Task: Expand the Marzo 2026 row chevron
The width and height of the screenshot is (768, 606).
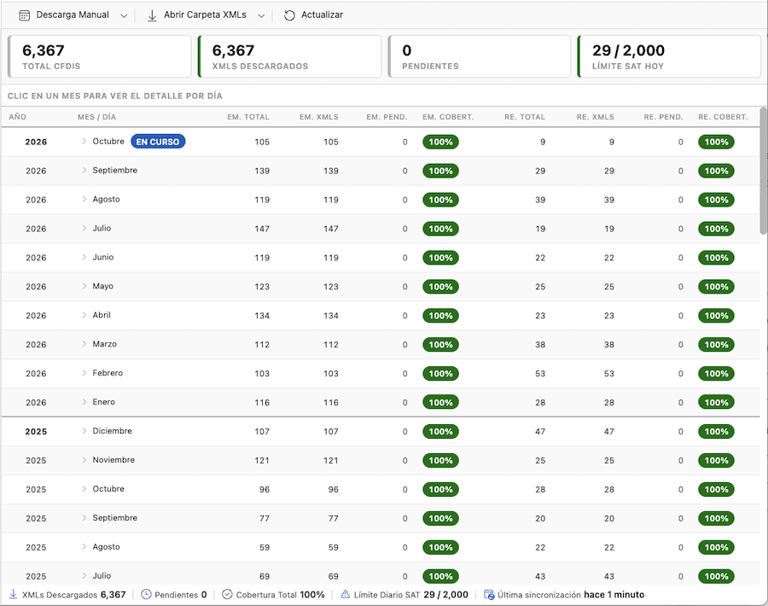Action: (84, 344)
